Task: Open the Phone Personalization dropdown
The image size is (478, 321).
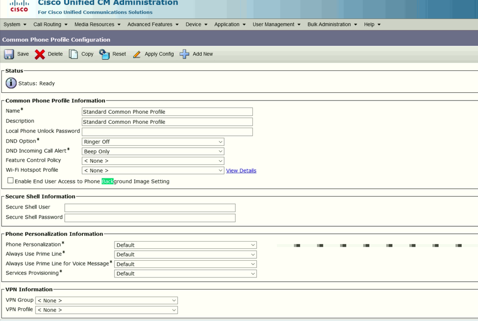Action: click(185, 245)
